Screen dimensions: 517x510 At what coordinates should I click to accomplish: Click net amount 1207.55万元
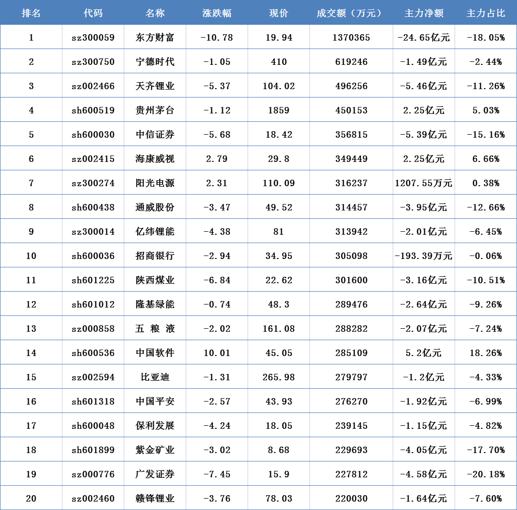pos(424,183)
